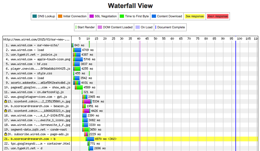
Task: Click the pink DOM Content Loaded swatch
Action: (x=100, y=27)
